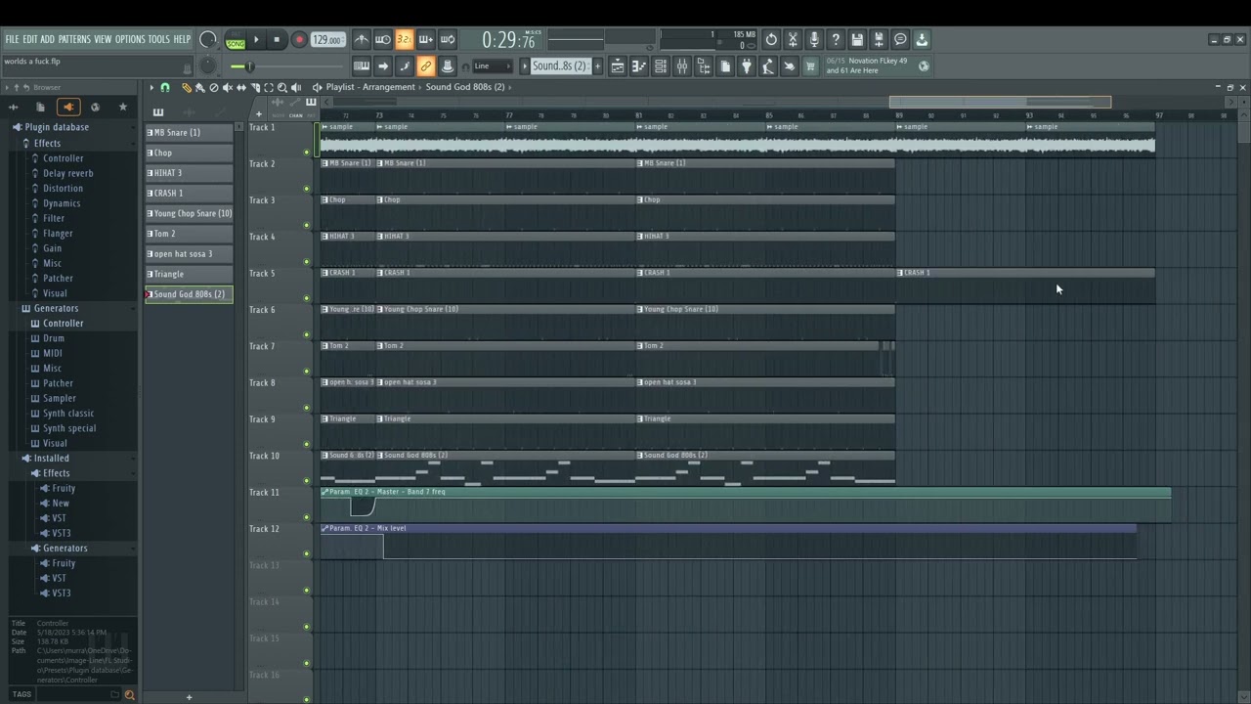Open the OPTIONS menu
1251x704 pixels.
pyautogui.click(x=130, y=40)
